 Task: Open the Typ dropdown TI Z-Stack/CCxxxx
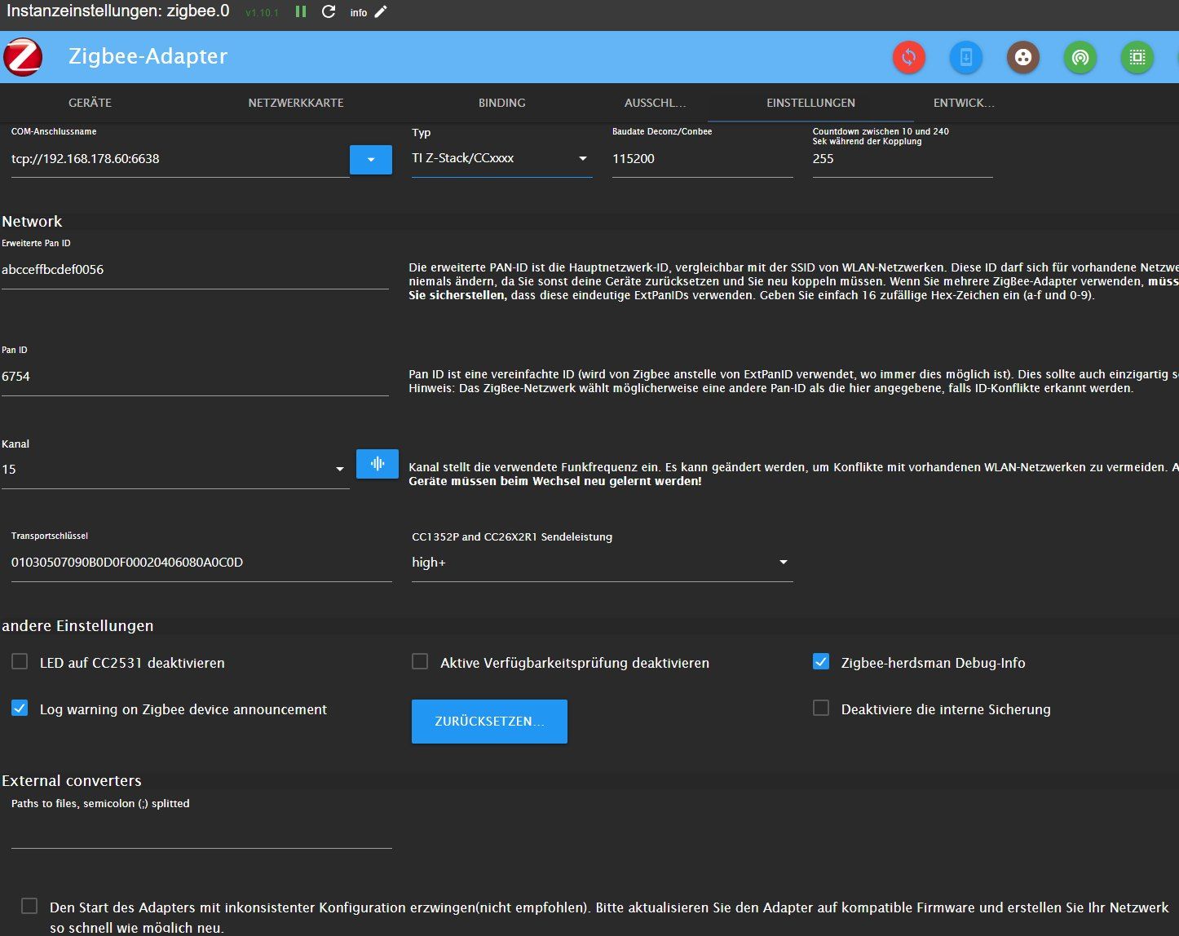click(501, 158)
